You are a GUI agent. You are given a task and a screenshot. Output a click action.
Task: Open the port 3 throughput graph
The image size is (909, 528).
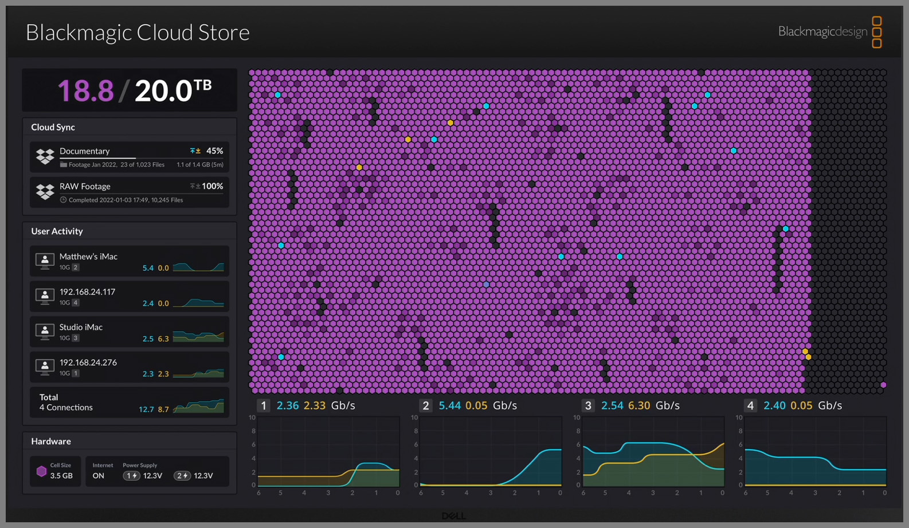653,452
